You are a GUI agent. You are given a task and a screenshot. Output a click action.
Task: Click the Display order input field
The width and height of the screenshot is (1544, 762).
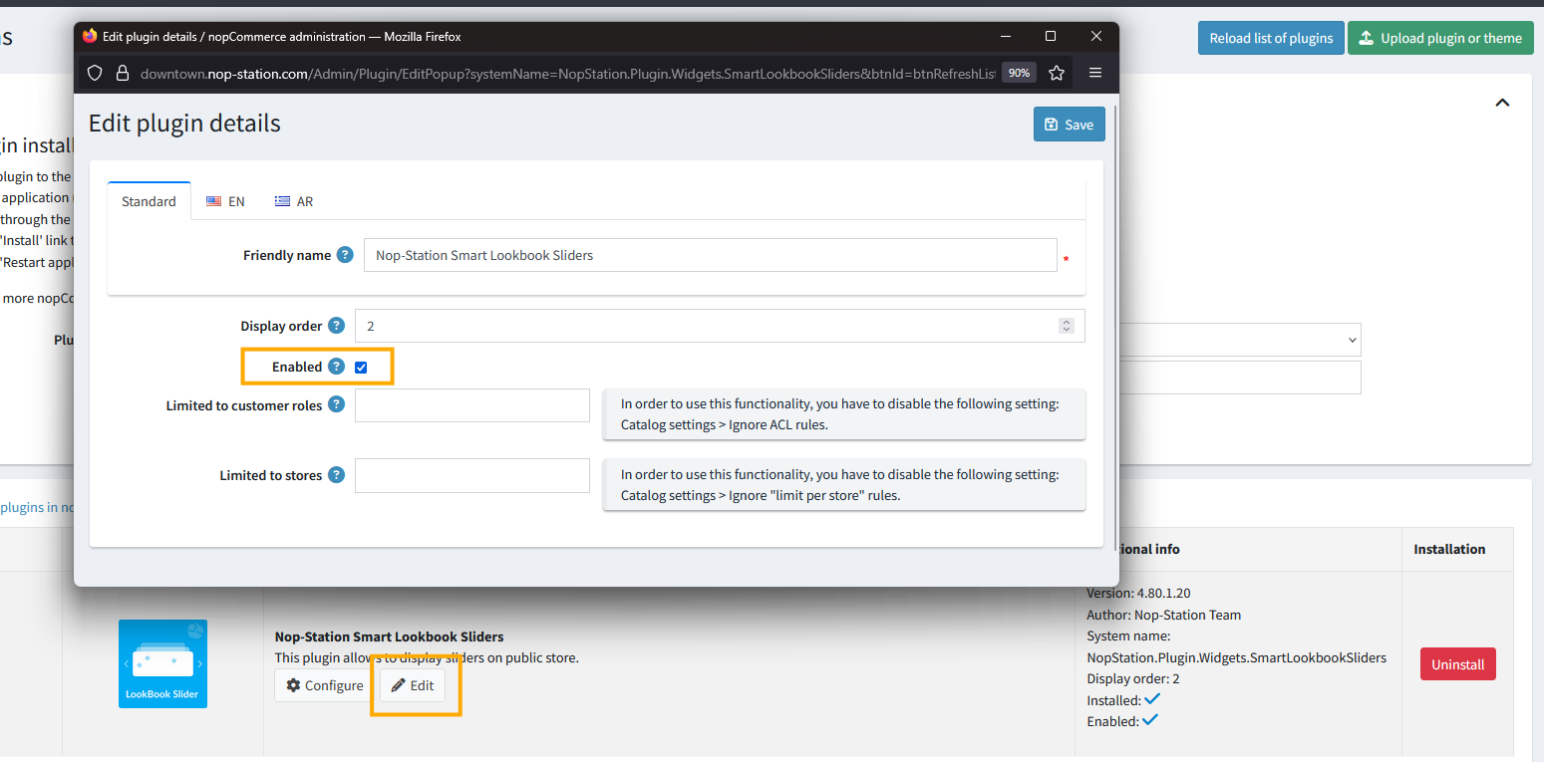(x=720, y=326)
